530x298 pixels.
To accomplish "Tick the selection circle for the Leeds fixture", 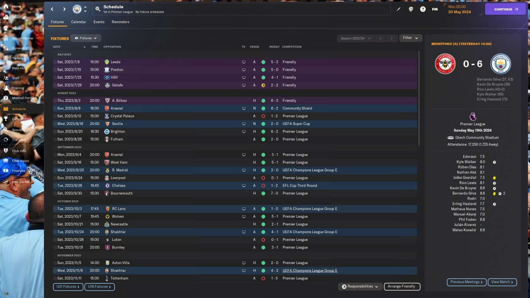I will [x=55, y=62].
